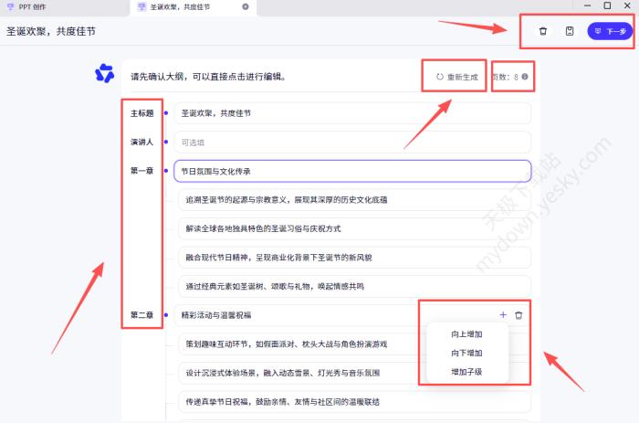This screenshot has height=423, width=639.
Task: Choose 增加子级 in the popup menu
Action: 466,372
